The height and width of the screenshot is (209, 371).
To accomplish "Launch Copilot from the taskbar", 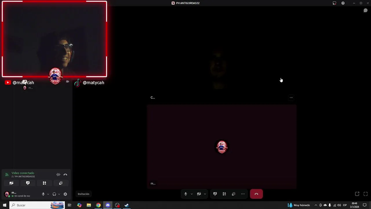I will 79,205.
